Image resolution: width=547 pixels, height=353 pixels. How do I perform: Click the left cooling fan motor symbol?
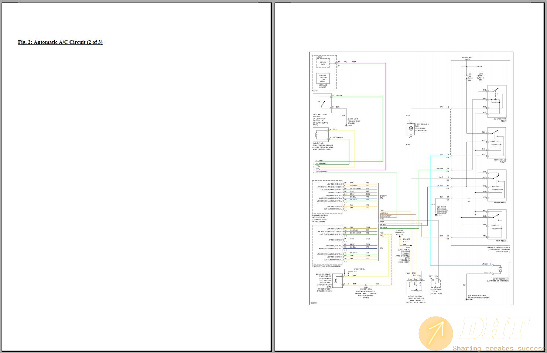click(500, 270)
